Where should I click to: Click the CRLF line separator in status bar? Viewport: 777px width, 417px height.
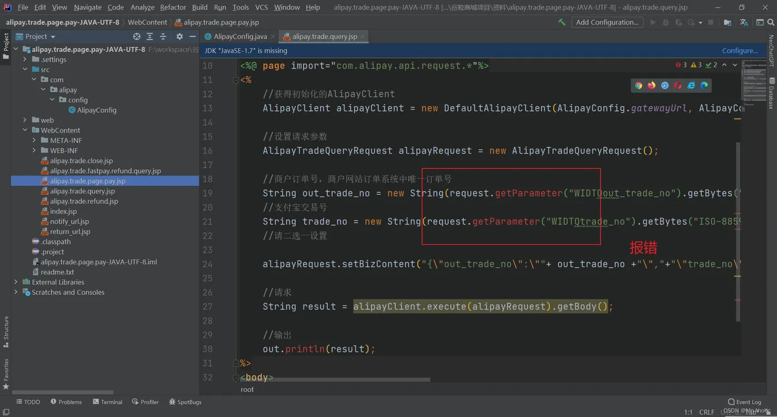[x=707, y=412]
